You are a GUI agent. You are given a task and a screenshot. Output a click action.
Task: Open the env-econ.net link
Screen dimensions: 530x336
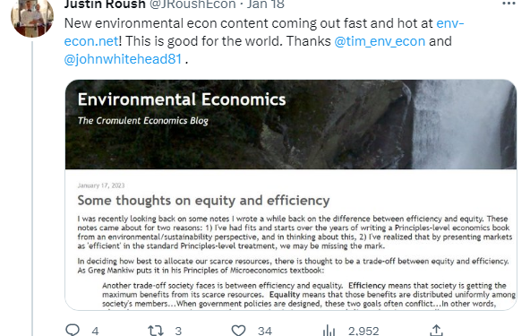click(x=263, y=32)
